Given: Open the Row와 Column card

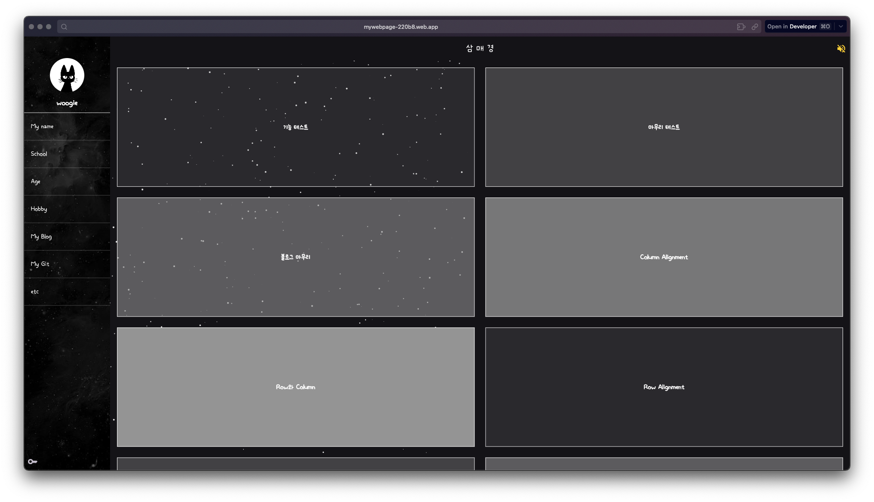Looking at the screenshot, I should click(295, 387).
